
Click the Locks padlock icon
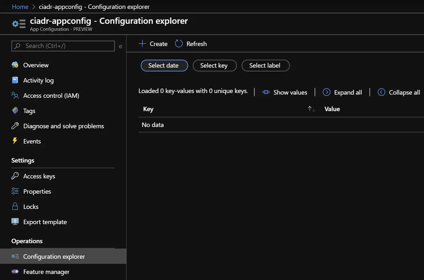pyautogui.click(x=15, y=206)
